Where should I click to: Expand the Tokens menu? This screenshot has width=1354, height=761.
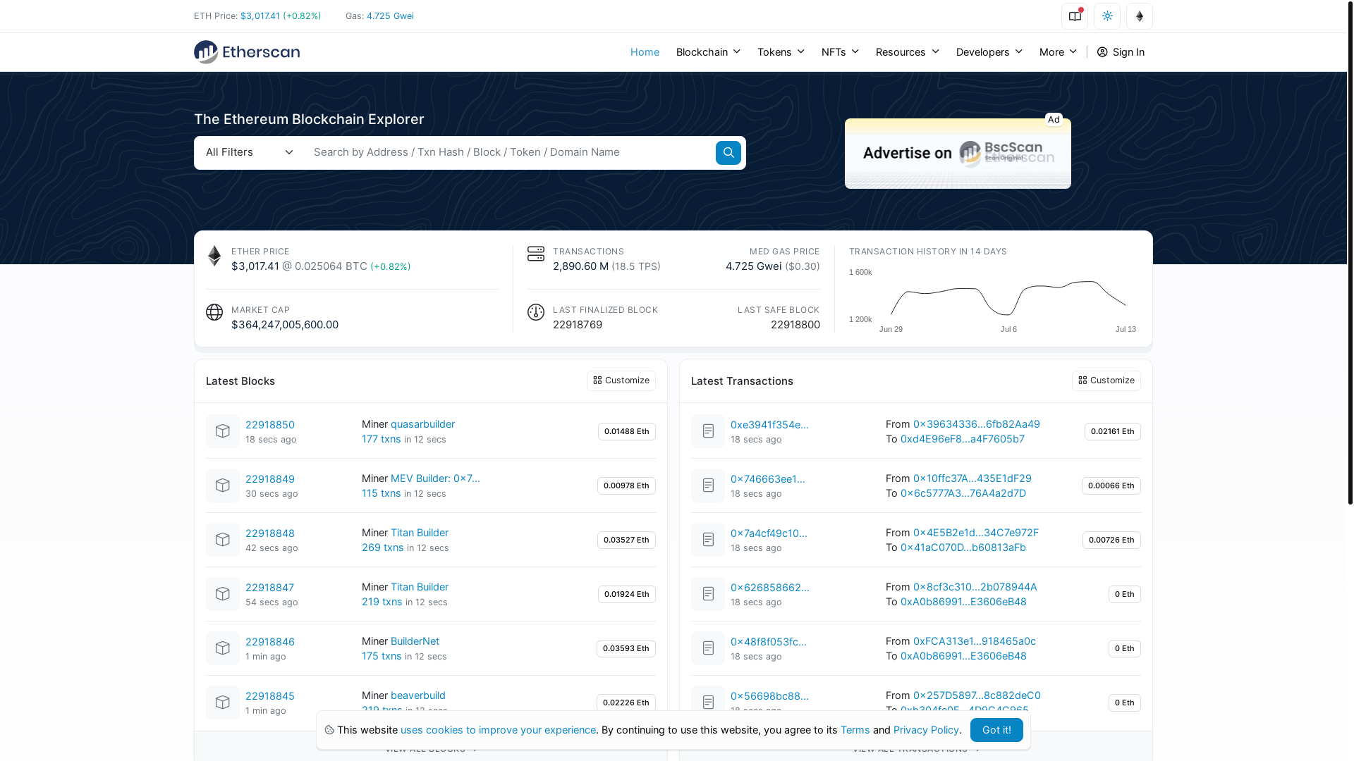tap(781, 52)
